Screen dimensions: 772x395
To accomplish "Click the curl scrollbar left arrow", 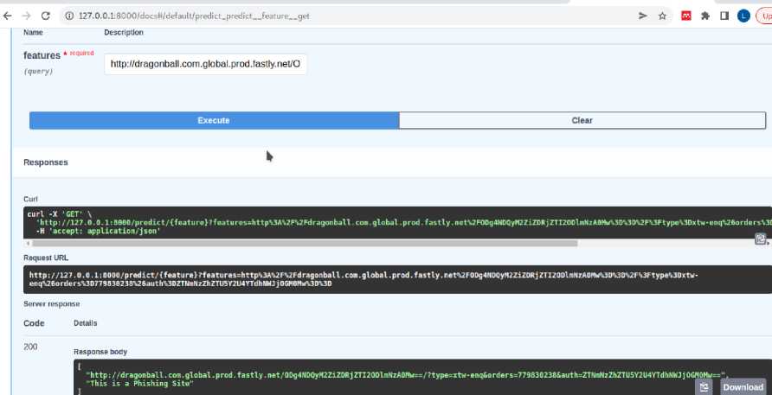I will click(x=28, y=243).
